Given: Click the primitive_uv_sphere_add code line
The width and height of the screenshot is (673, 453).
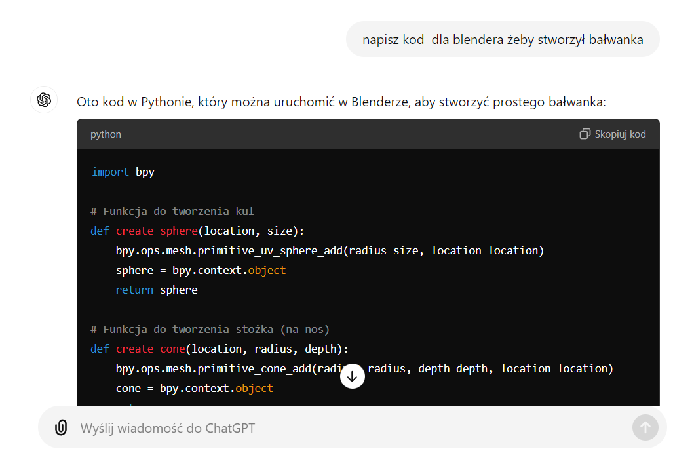Looking at the screenshot, I should tap(330, 251).
